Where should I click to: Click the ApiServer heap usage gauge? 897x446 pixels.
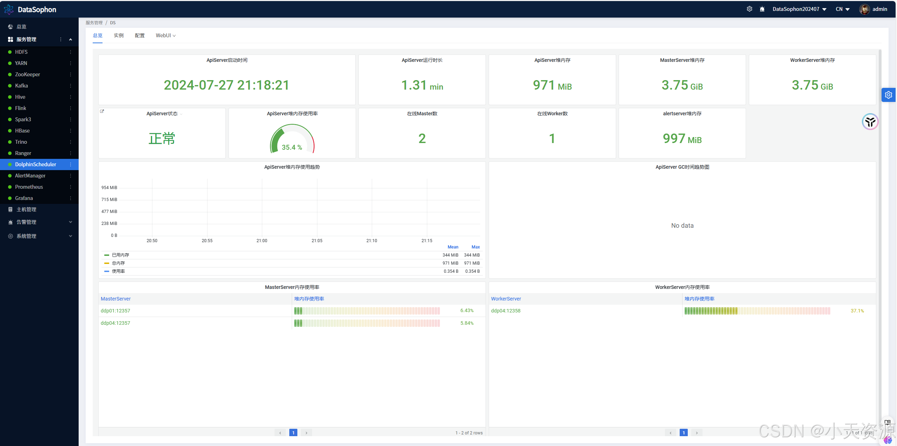[x=292, y=138]
